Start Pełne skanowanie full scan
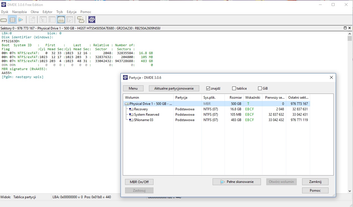The image size is (353, 207). tap(236, 182)
